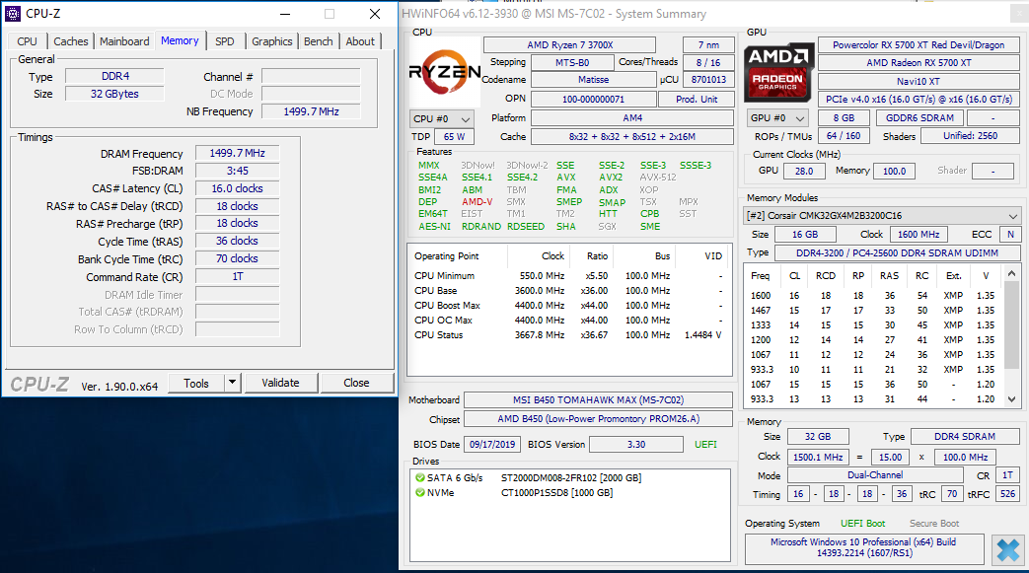Switch to the Caches tab
Screen dimensions: 1029x573
(70, 41)
